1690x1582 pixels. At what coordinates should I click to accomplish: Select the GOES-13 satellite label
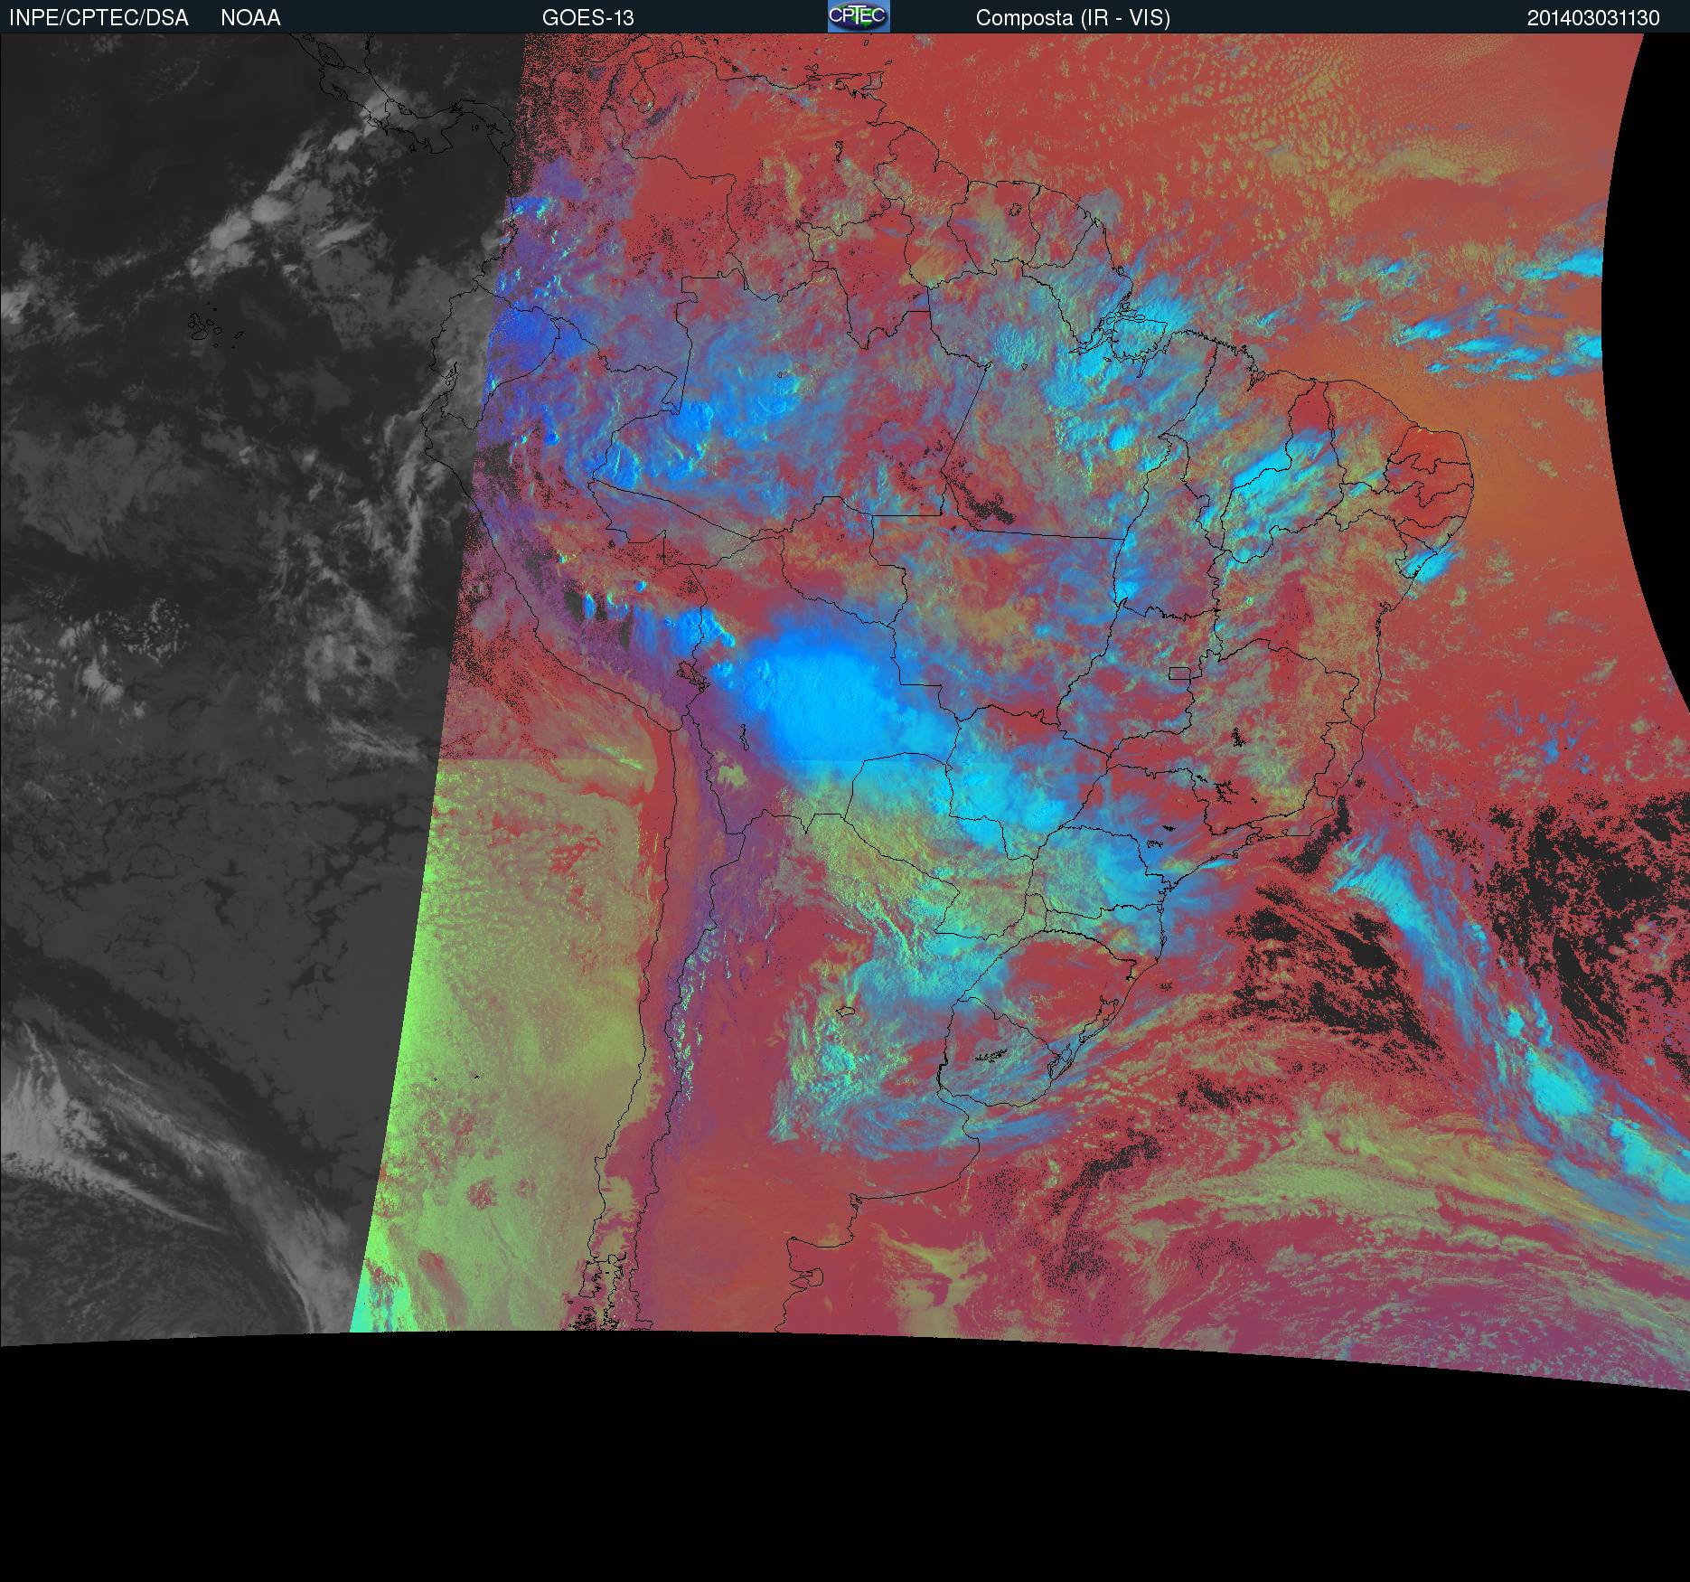588,18
